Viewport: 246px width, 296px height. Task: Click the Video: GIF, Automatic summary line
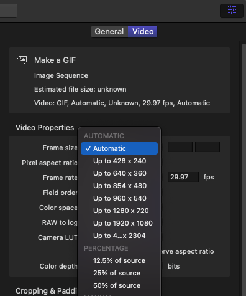(x=122, y=103)
